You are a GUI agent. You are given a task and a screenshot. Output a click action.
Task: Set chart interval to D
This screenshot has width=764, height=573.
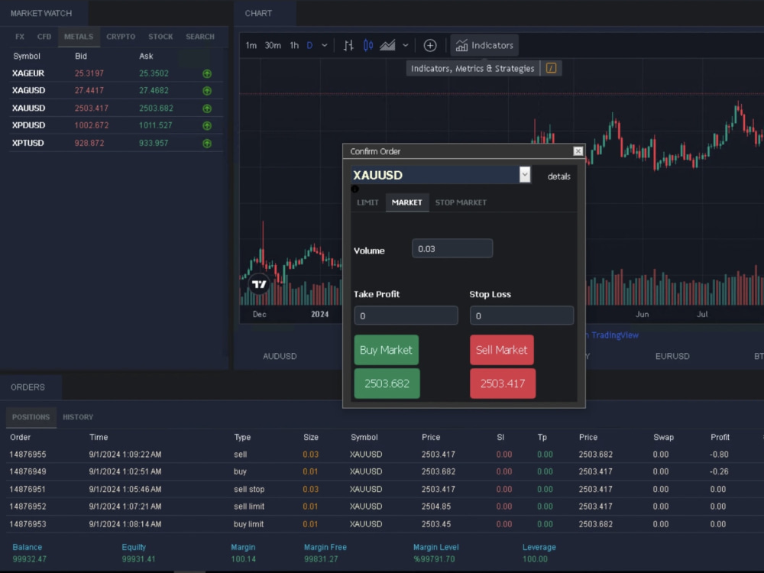(x=309, y=46)
